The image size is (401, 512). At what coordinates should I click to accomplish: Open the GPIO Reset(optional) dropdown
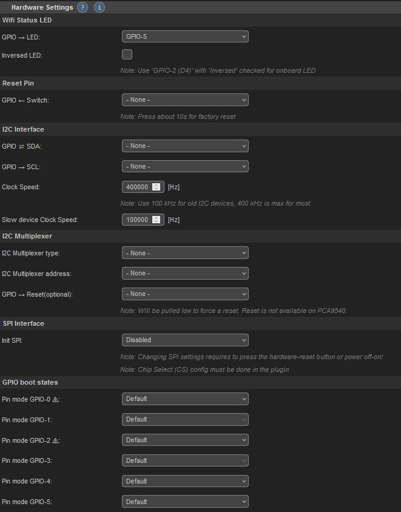(185, 294)
